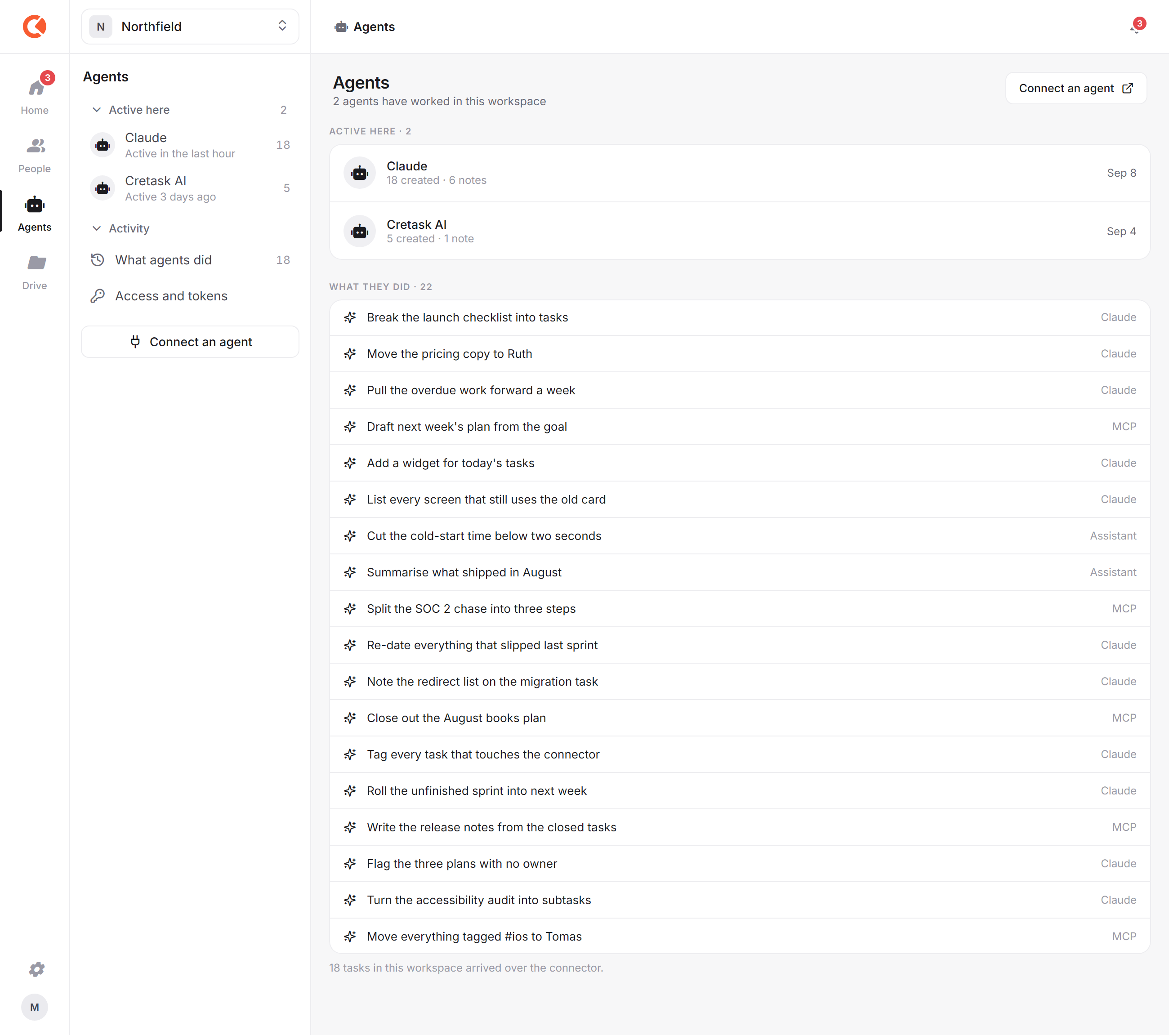This screenshot has width=1169, height=1035.
Task: Click the Cretask logo icon
Action: coord(34,27)
